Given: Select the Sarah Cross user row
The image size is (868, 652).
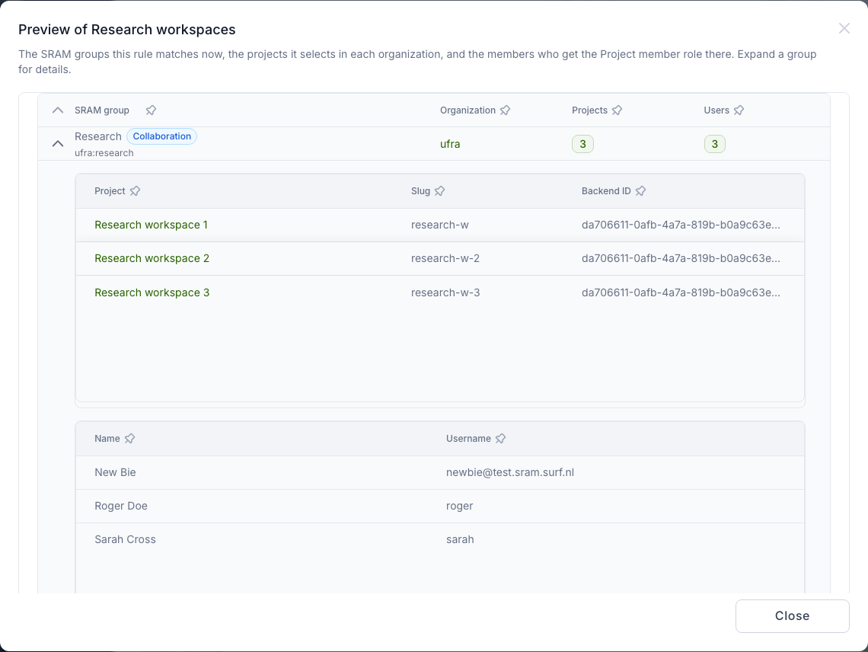Looking at the screenshot, I should tap(439, 539).
